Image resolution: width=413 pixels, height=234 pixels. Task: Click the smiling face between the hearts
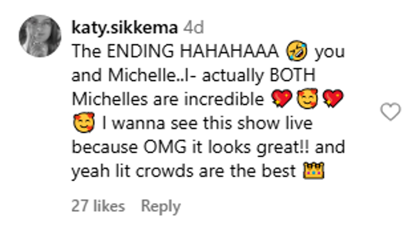click(x=307, y=99)
